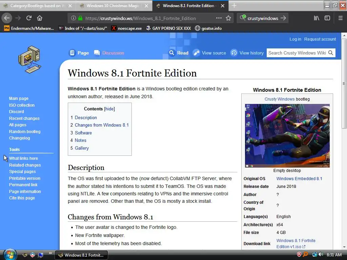Click the external link icon after Edition v1.iso
This screenshot has width=347, height=260.
[x=304, y=247]
